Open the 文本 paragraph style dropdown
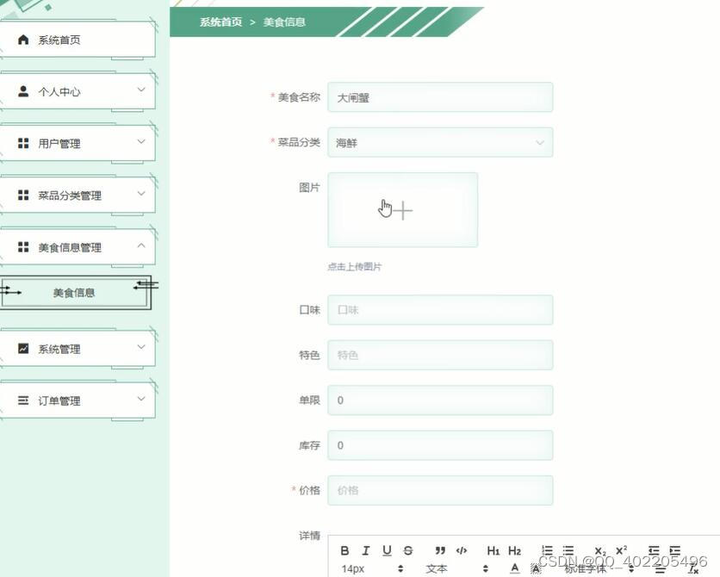 [x=456, y=568]
